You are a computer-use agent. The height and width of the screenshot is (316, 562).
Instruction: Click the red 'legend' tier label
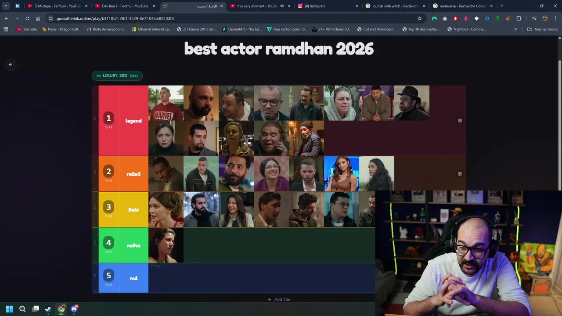[x=133, y=121]
